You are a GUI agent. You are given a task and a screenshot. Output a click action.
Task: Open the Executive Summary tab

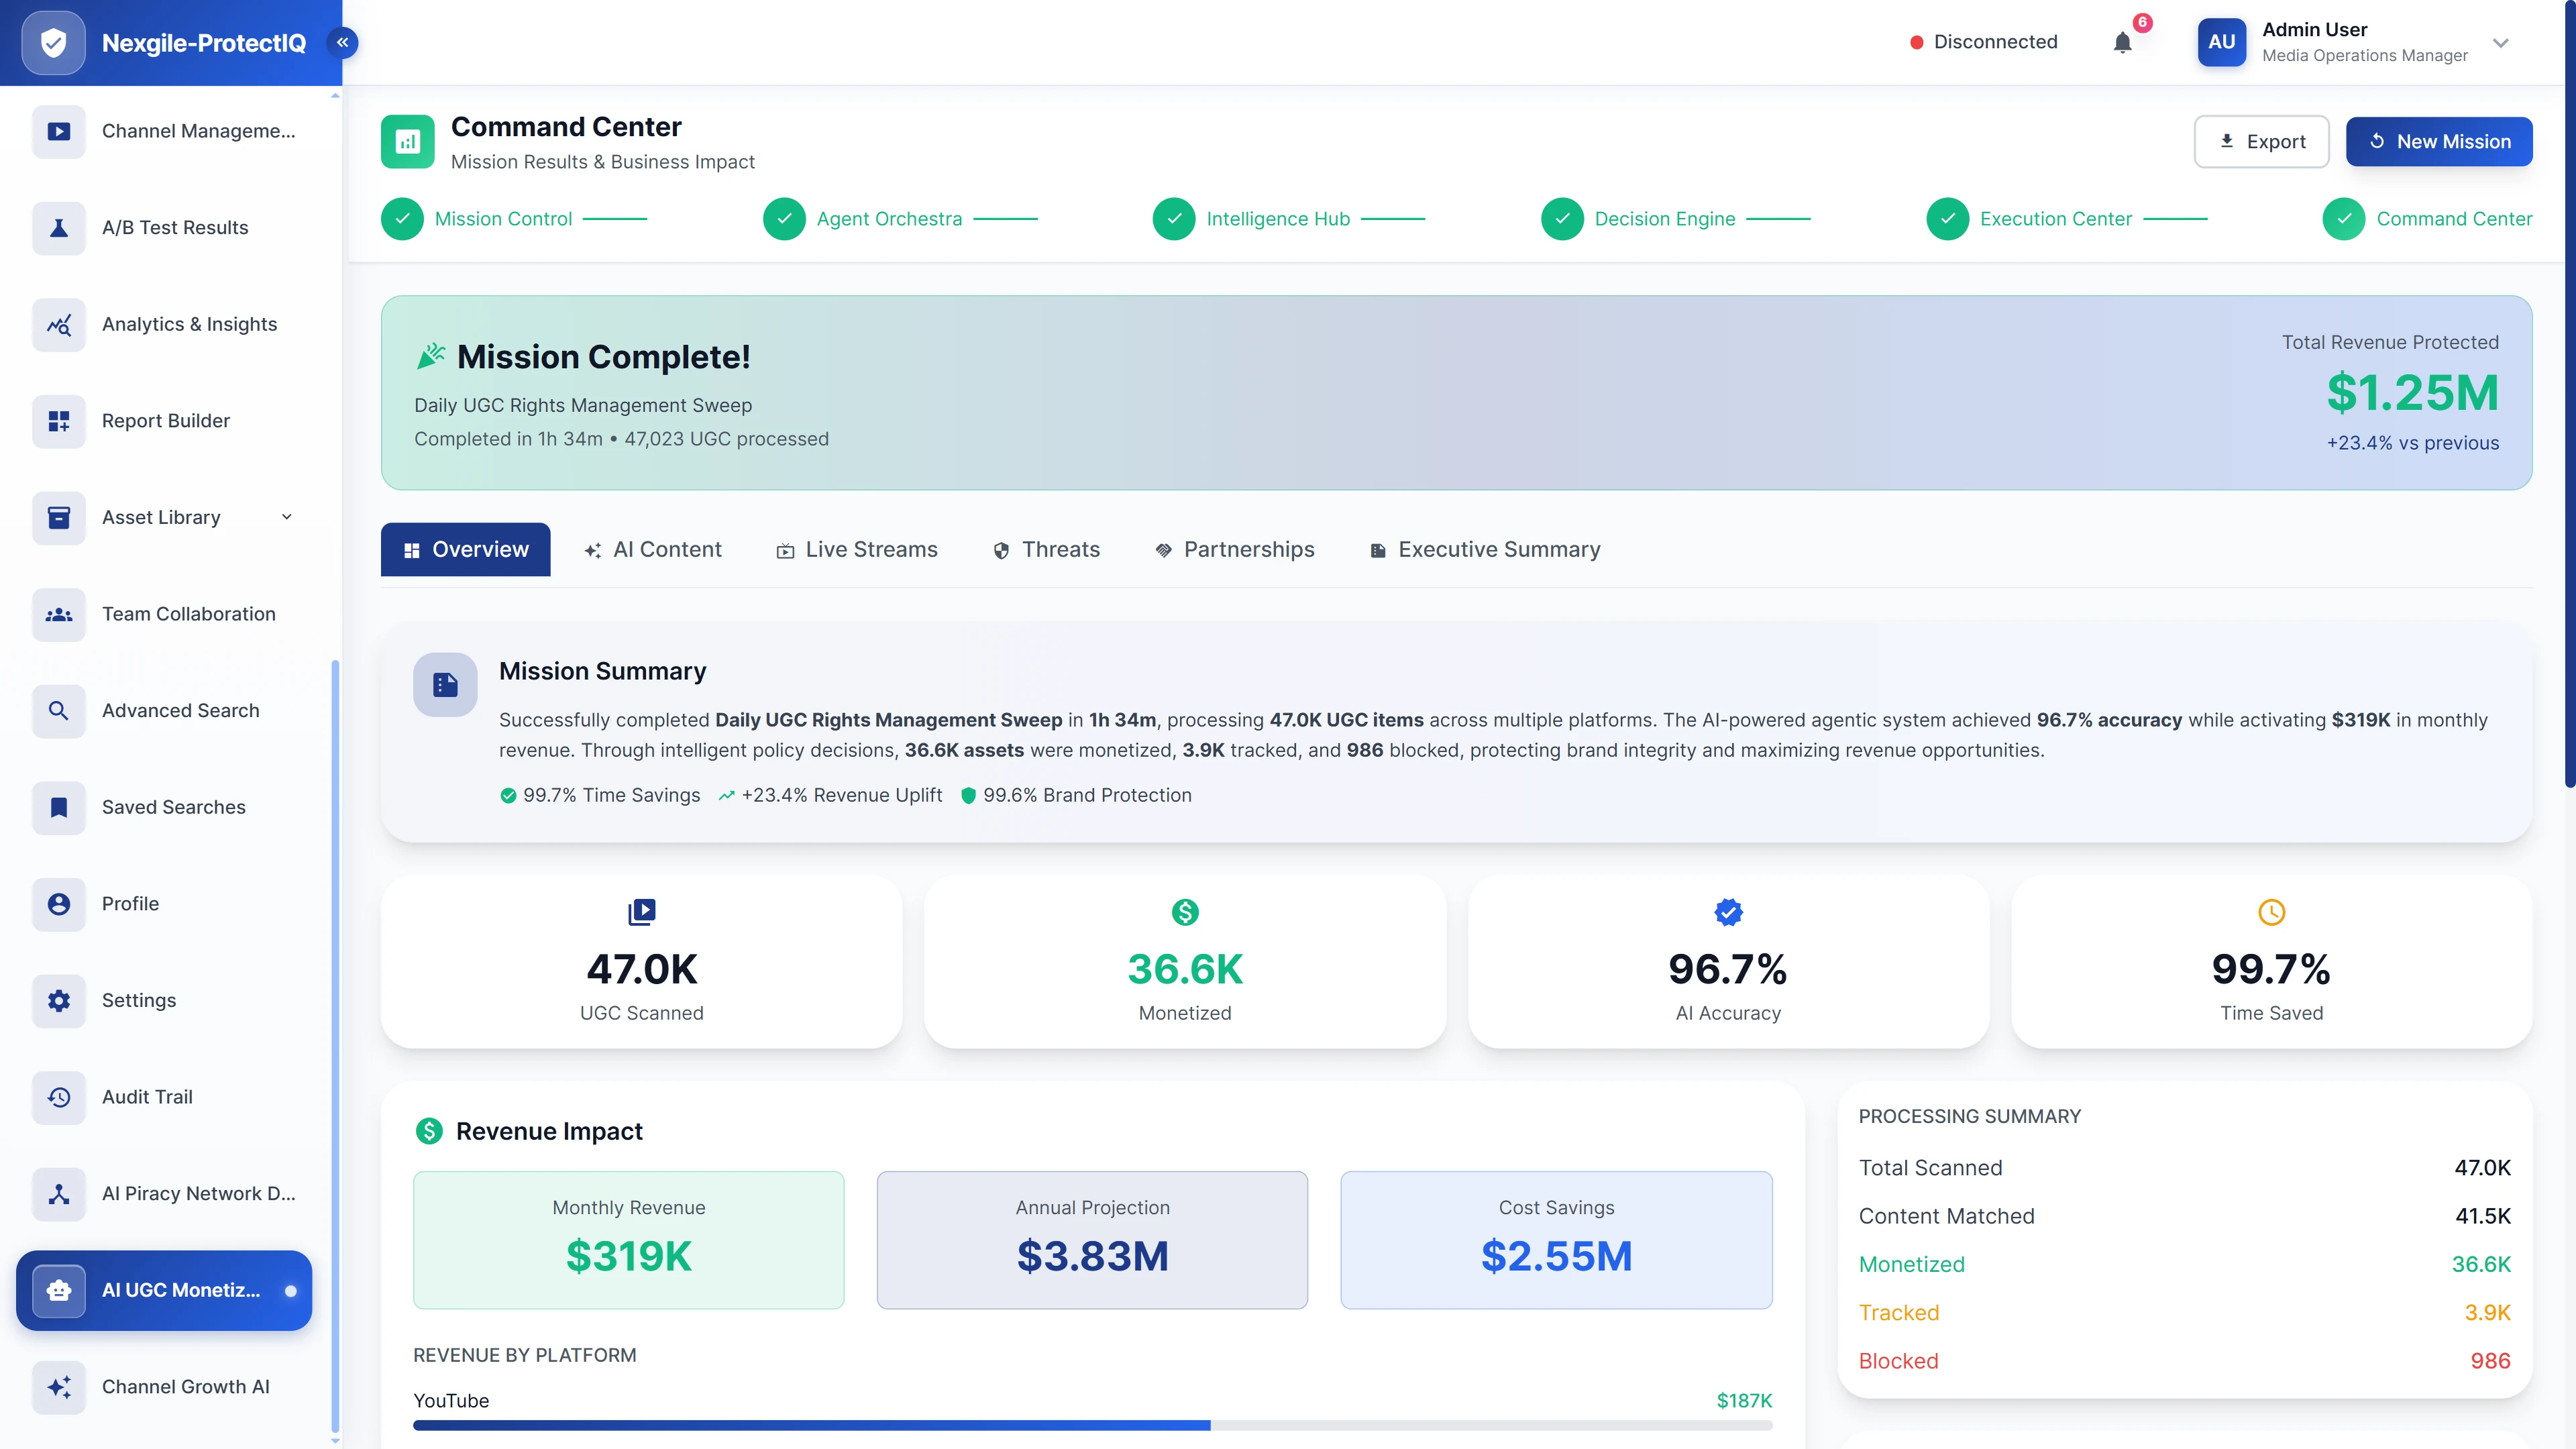tap(1484, 549)
